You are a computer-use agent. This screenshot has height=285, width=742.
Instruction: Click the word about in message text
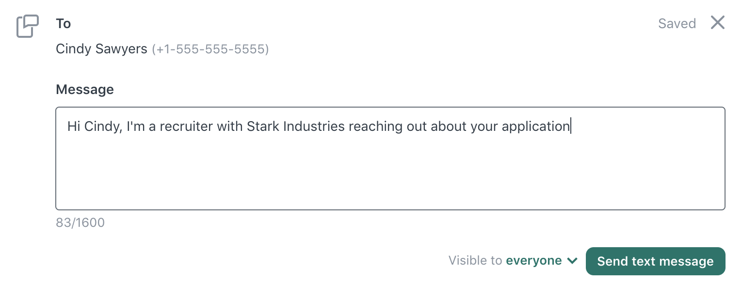[x=449, y=127]
